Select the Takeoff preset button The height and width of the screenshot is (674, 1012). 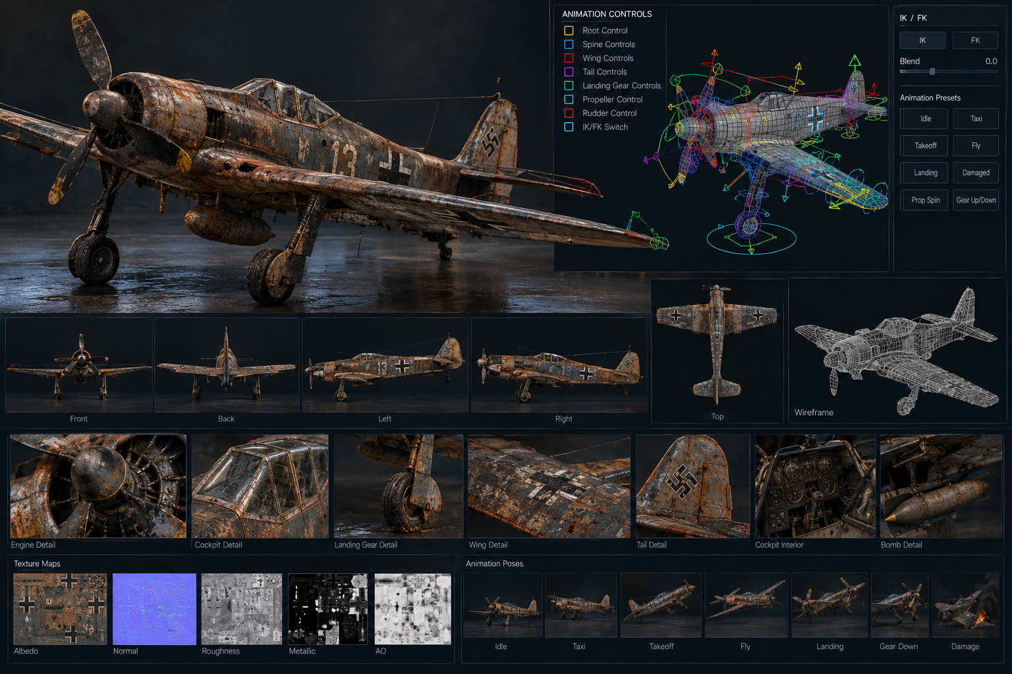pos(924,145)
